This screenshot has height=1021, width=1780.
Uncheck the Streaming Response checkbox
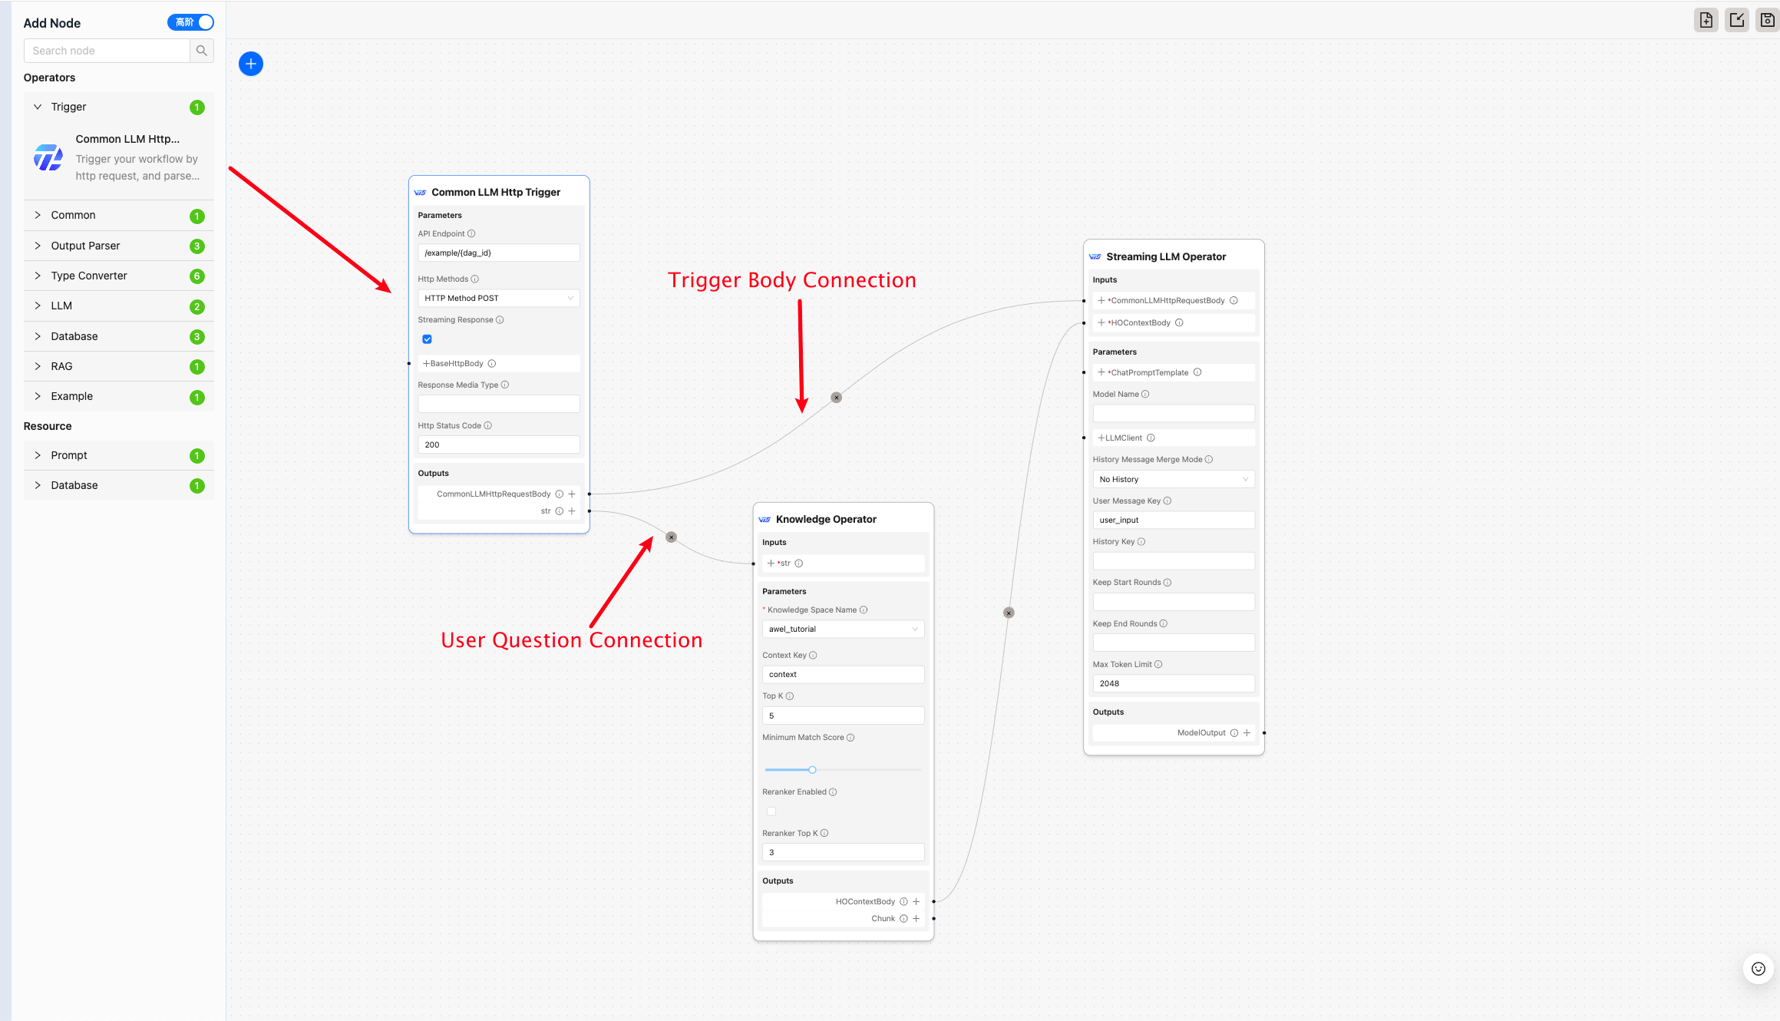click(x=427, y=339)
